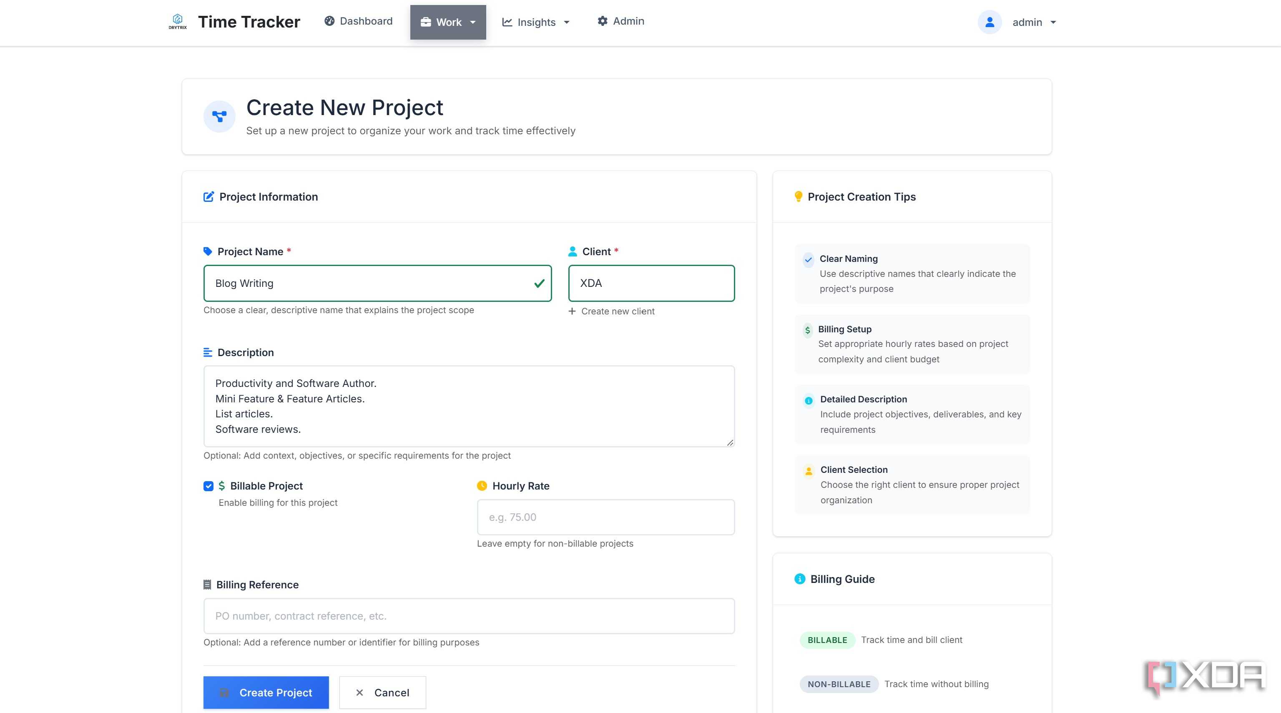Click the NON-BILLABLE badge
Viewport: 1281px width, 713px height.
(x=839, y=684)
